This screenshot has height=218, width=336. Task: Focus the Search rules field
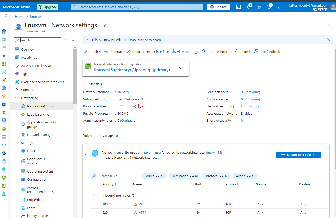113,176
